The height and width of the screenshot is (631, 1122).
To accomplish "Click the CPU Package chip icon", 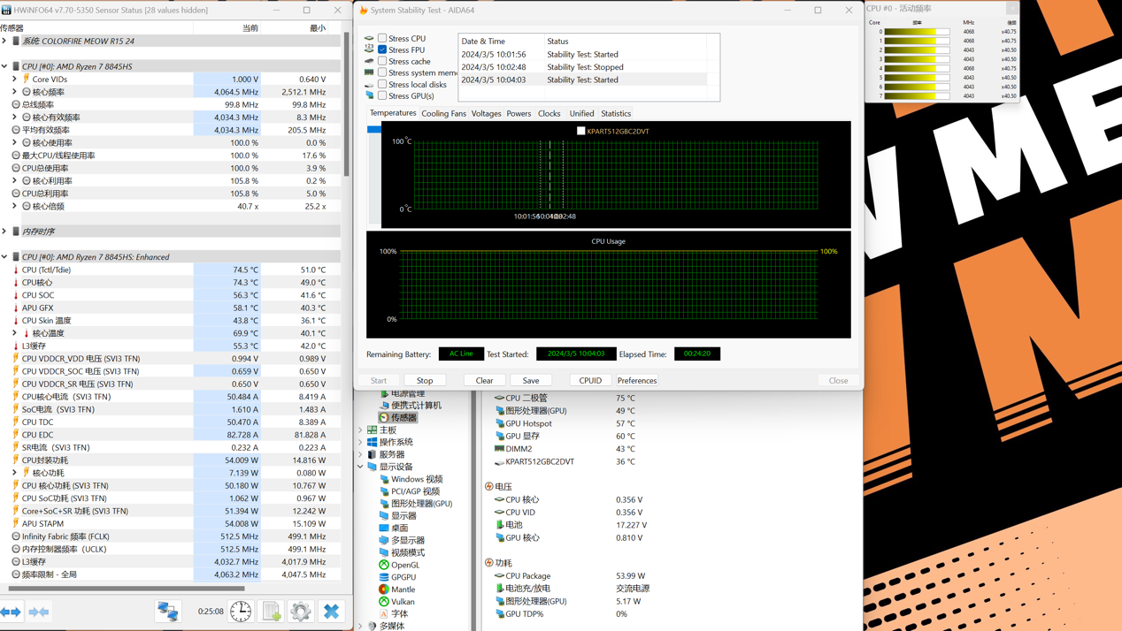I will (x=500, y=575).
